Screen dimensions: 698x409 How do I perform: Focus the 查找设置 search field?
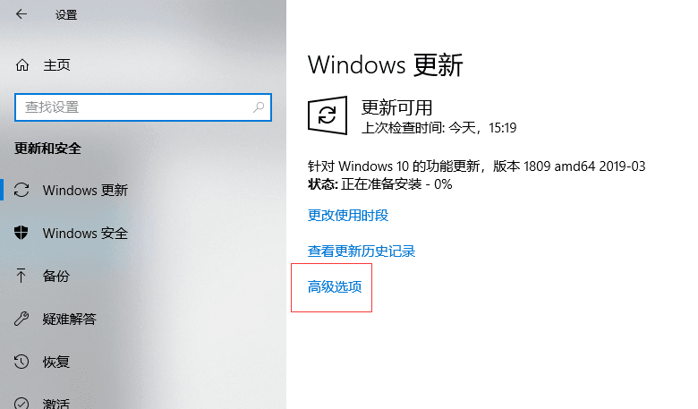click(x=143, y=107)
